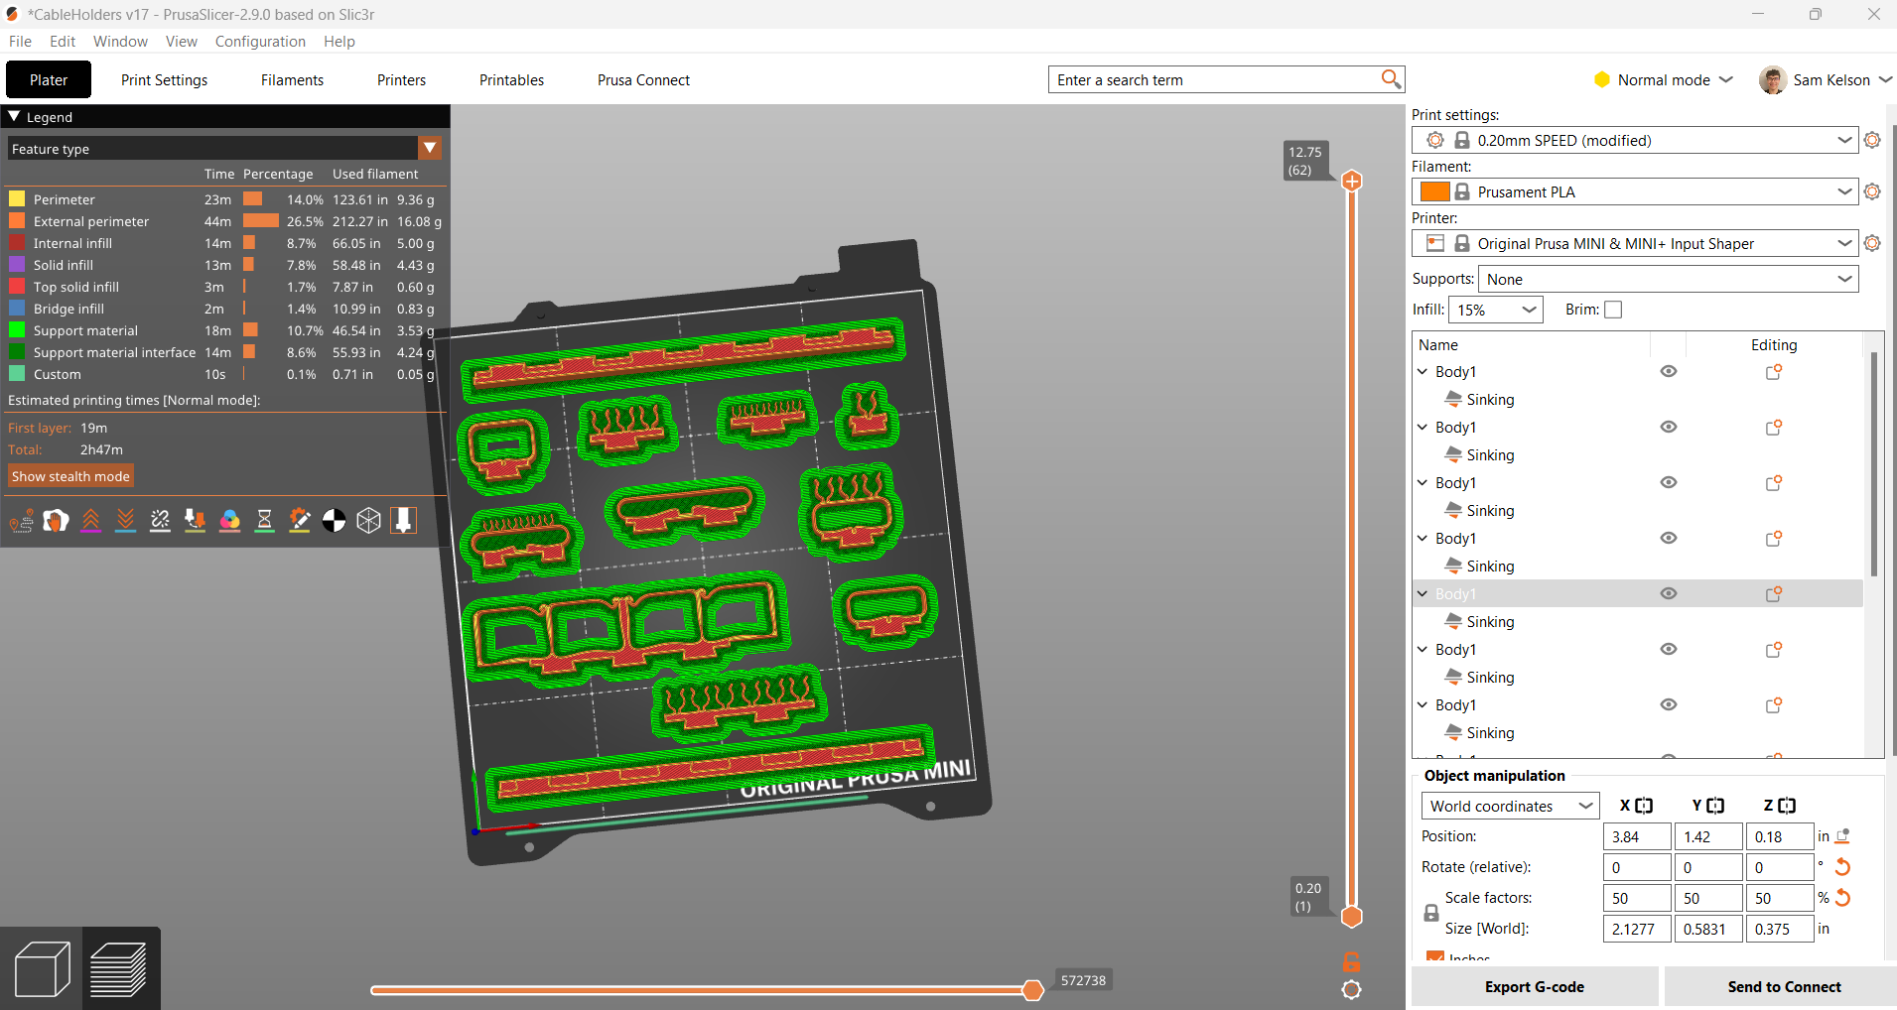Reset rotation with orange arrow
The image size is (1897, 1010).
pyautogui.click(x=1842, y=867)
